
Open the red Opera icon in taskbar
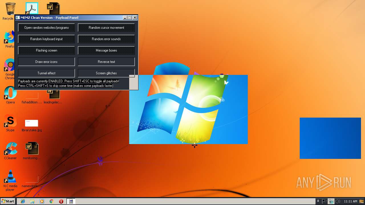click(x=61, y=201)
